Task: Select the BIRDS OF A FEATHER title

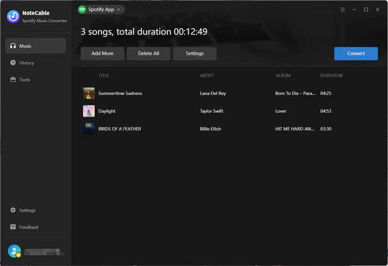Action: [120, 129]
